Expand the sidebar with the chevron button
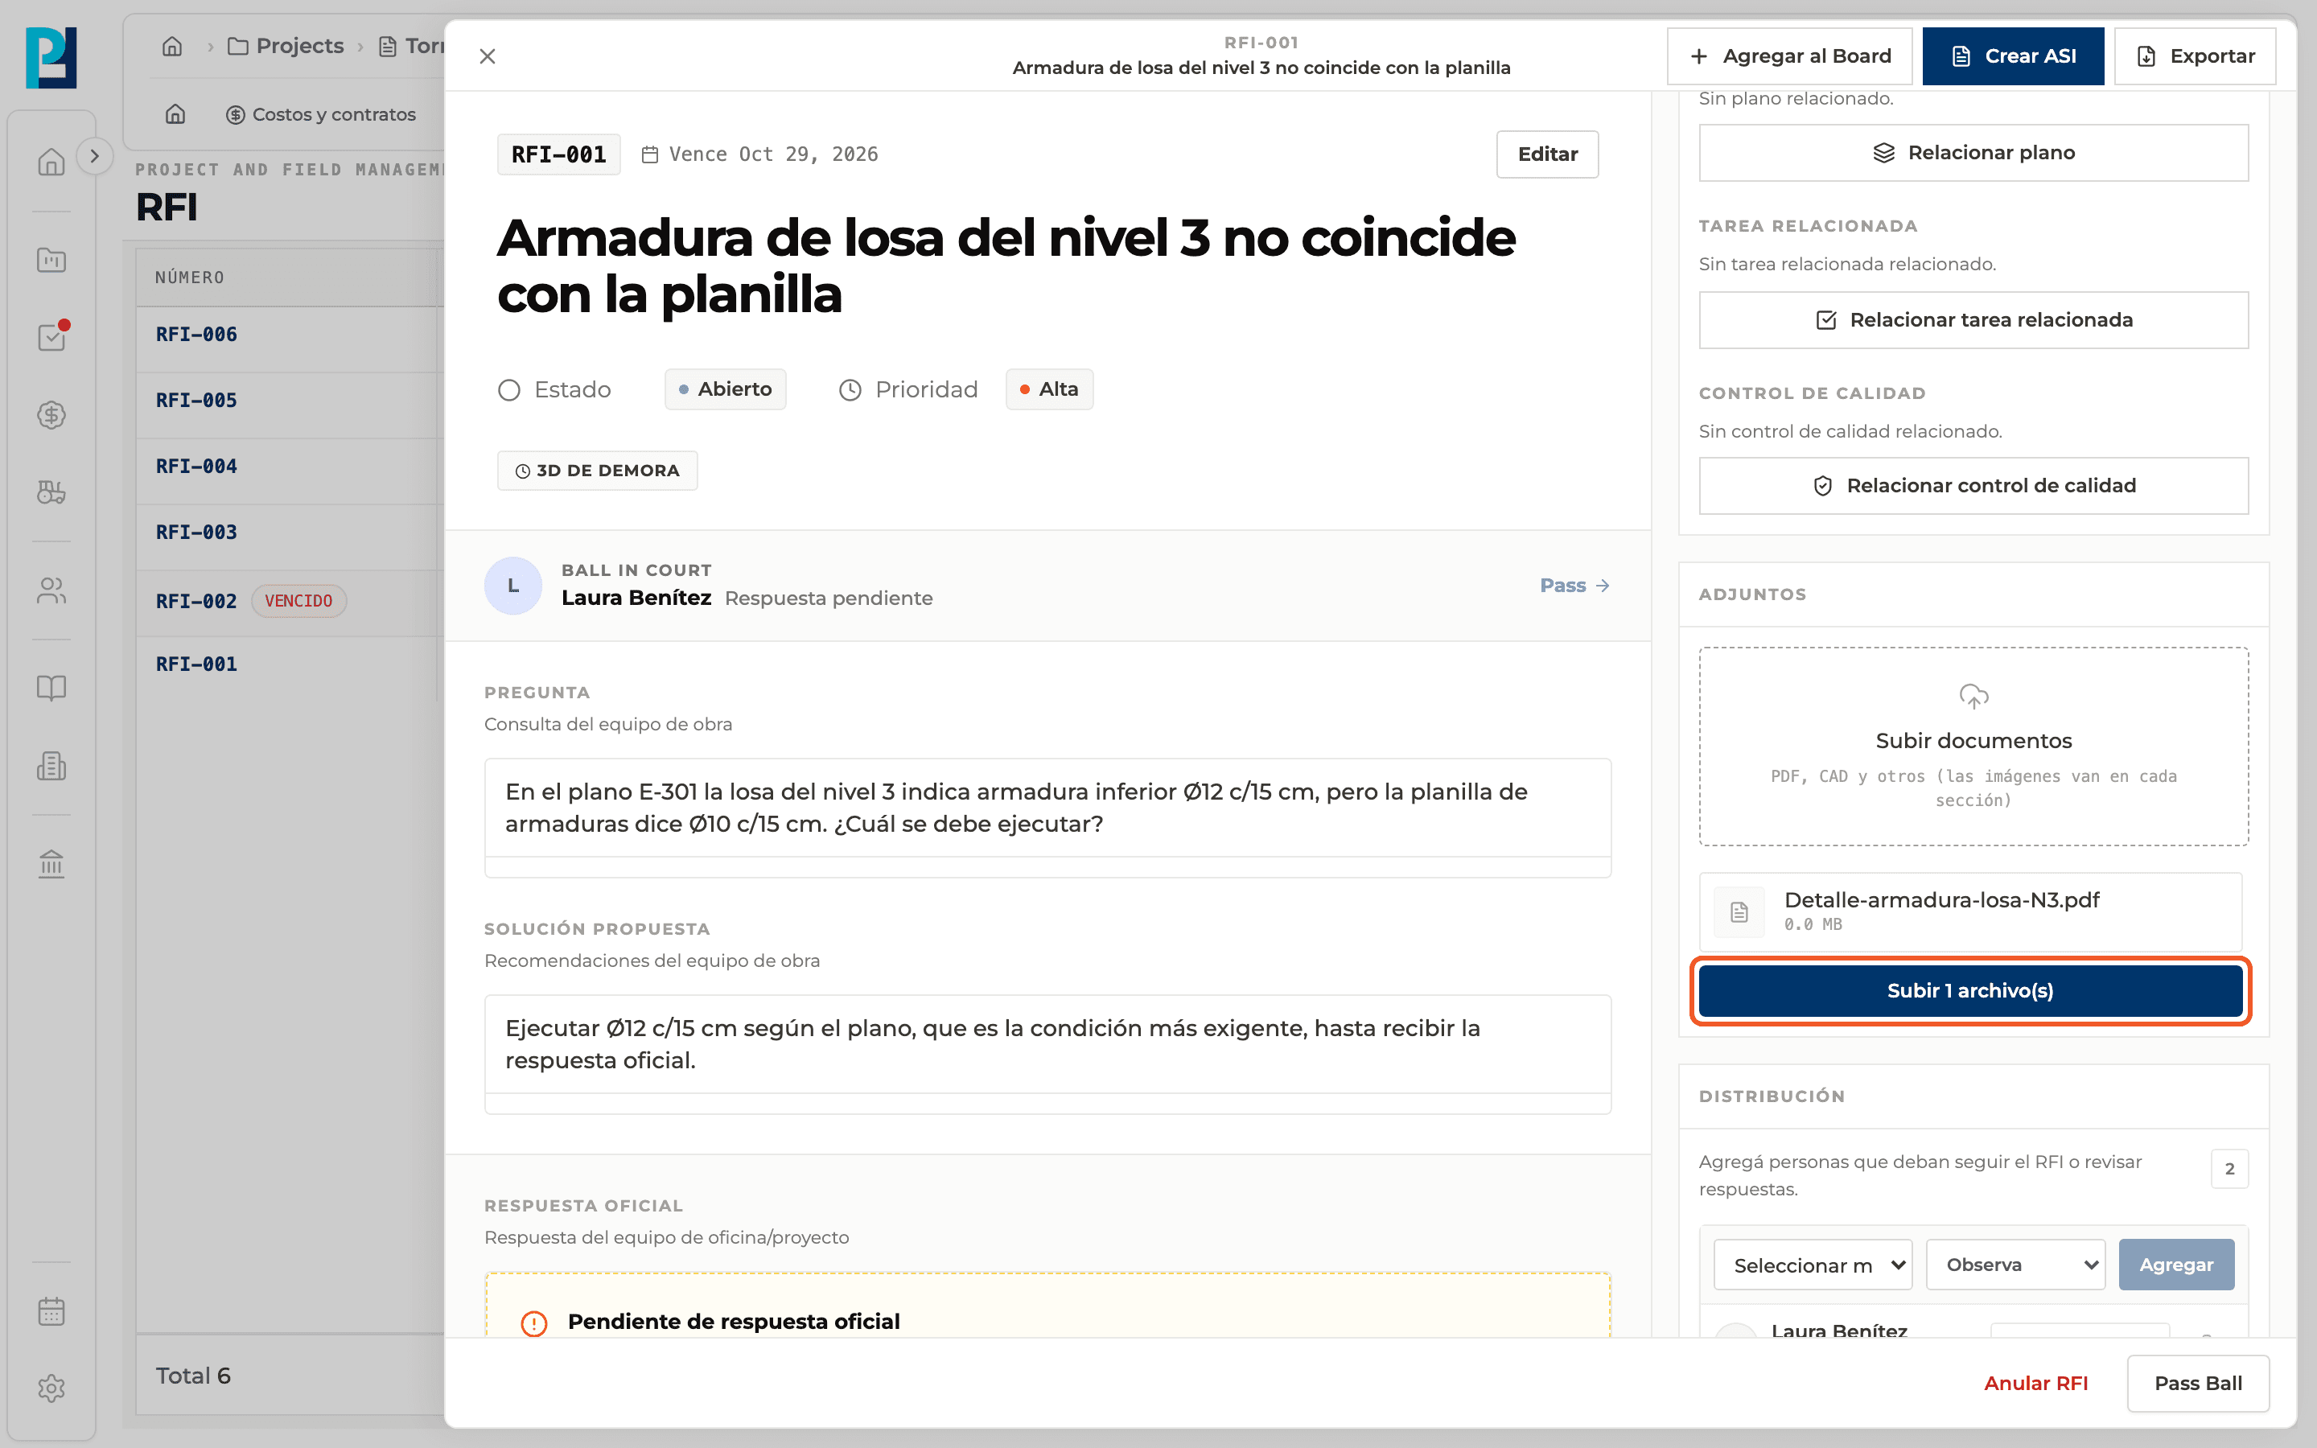The width and height of the screenshot is (2317, 1448). tap(94, 156)
